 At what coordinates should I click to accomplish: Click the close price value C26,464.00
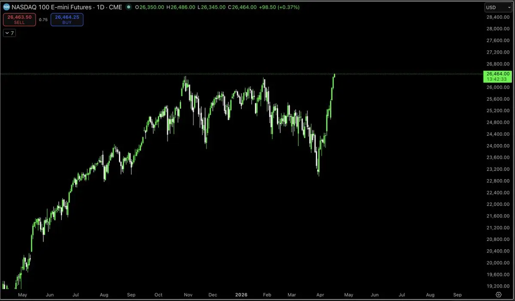pos(243,7)
